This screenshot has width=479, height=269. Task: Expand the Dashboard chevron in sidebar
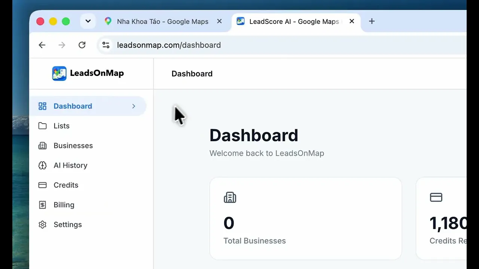(x=134, y=106)
